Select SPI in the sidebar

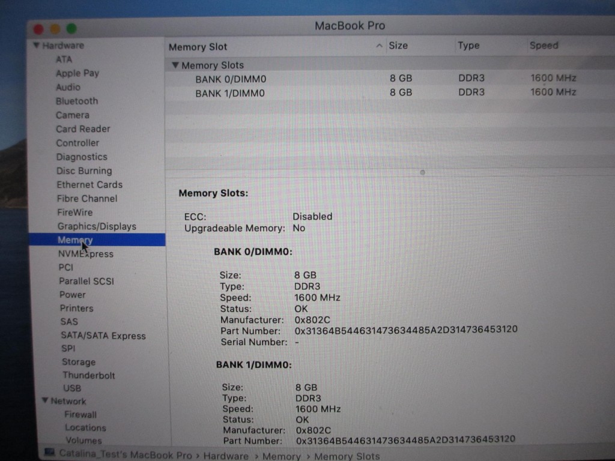click(68, 349)
